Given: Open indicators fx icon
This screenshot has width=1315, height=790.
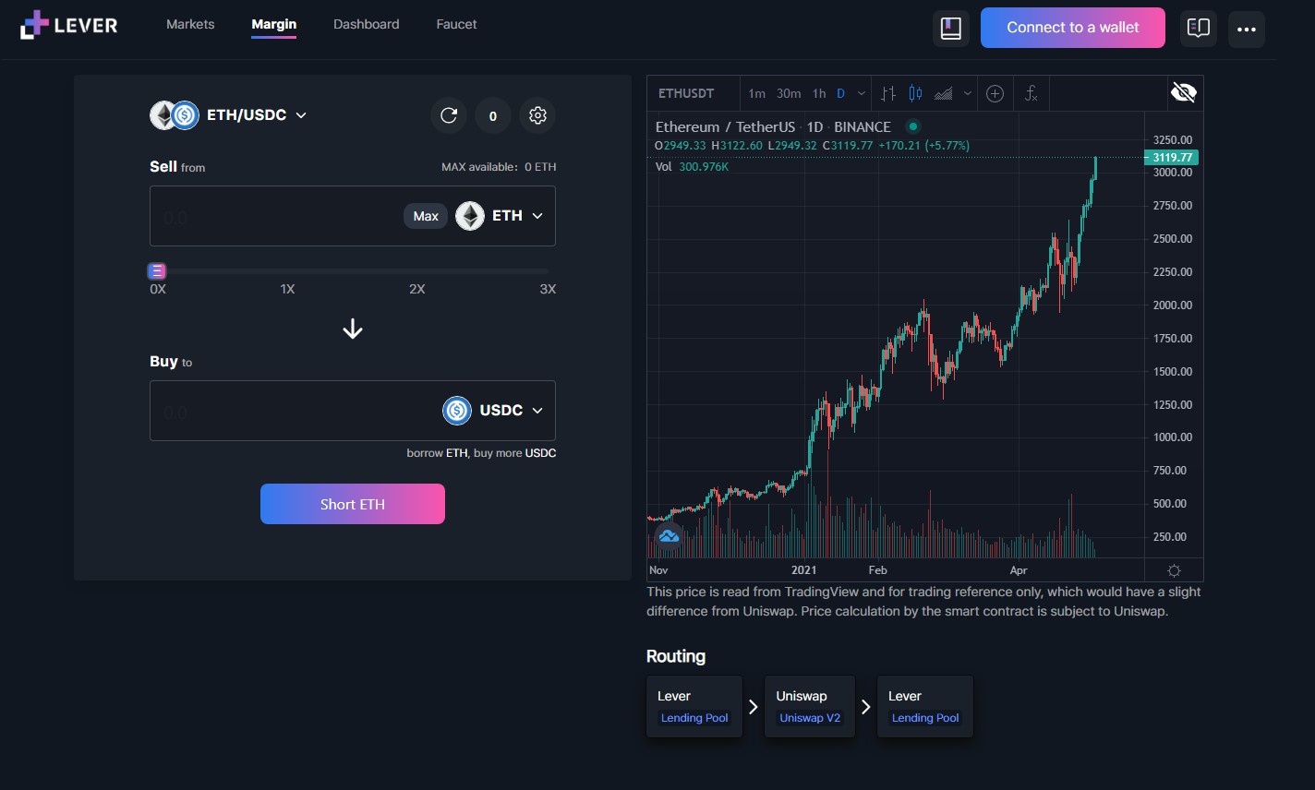Looking at the screenshot, I should point(1031,93).
